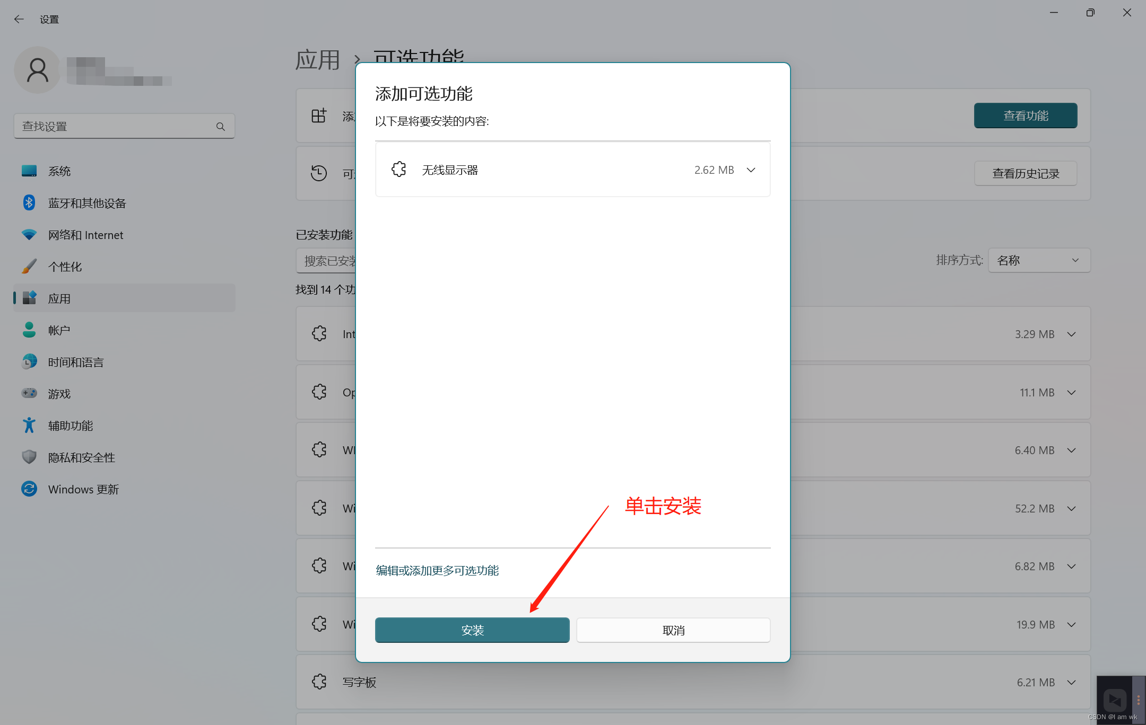Expand the 52.2 MB feature row
Viewport: 1146px width, 725px height.
point(1071,509)
